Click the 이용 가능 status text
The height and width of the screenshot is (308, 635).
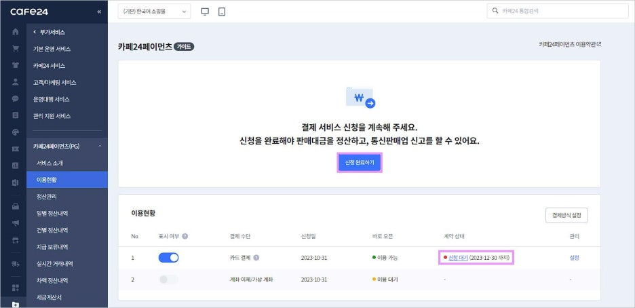pyautogui.click(x=387, y=257)
